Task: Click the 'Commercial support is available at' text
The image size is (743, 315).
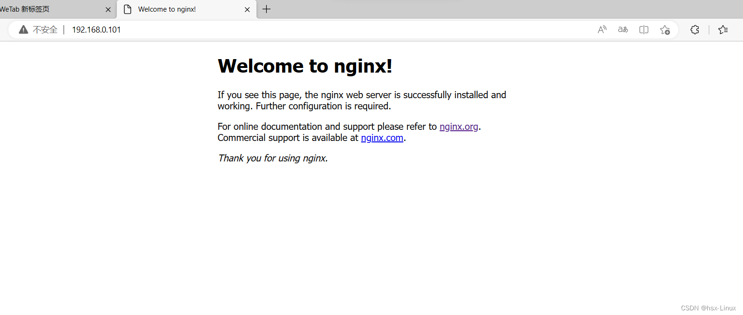Action: [x=288, y=138]
